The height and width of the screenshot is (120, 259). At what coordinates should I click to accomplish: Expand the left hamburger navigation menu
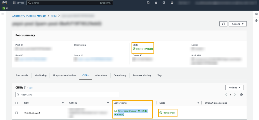(3, 14)
